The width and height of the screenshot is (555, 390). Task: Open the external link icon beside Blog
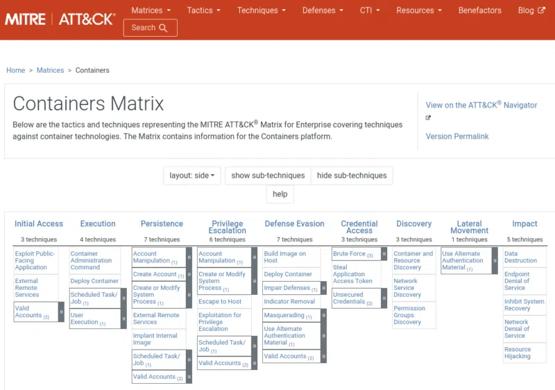pyautogui.click(x=541, y=10)
